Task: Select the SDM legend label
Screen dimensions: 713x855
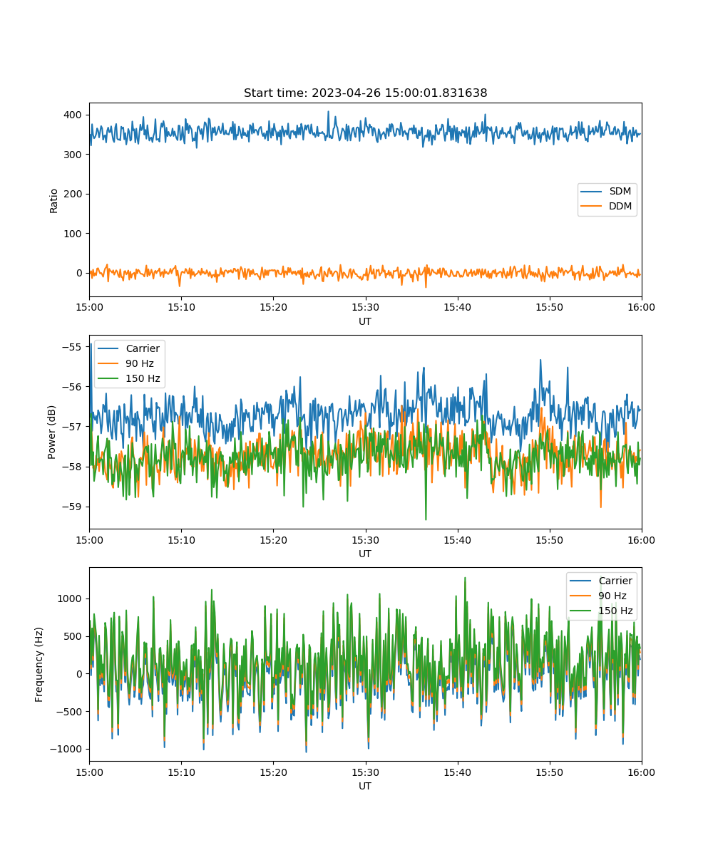Action: pyautogui.click(x=620, y=192)
